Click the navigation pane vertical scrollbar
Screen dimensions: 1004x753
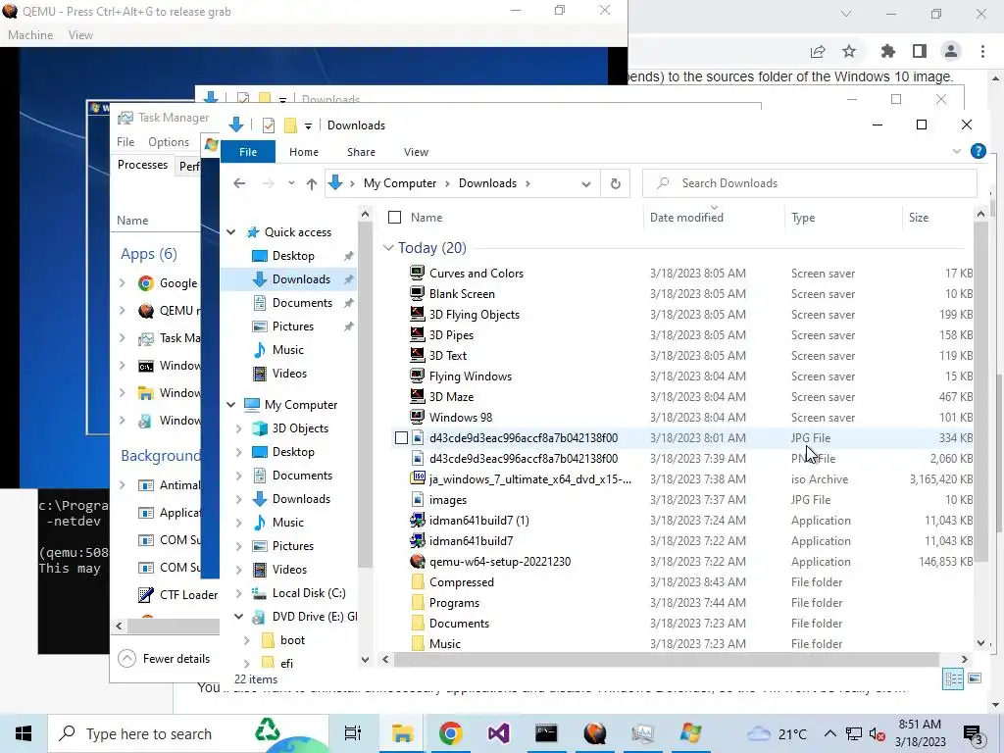click(x=365, y=394)
